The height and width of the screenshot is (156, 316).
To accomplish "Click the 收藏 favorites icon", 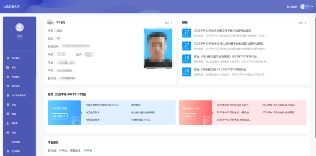I will [x=8, y=114].
